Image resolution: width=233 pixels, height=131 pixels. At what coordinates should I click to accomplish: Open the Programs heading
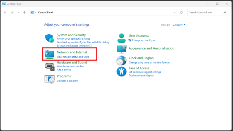64,76
